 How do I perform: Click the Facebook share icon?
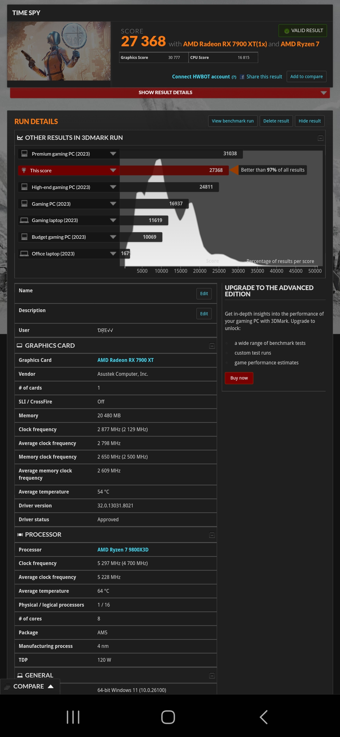pos(242,77)
